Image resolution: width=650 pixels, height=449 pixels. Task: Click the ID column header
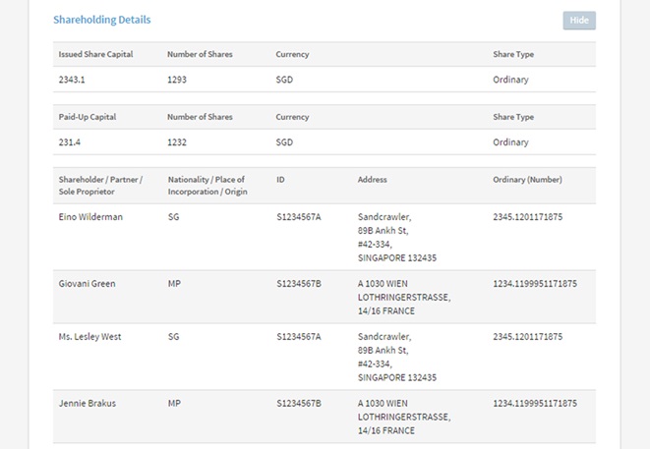281,180
